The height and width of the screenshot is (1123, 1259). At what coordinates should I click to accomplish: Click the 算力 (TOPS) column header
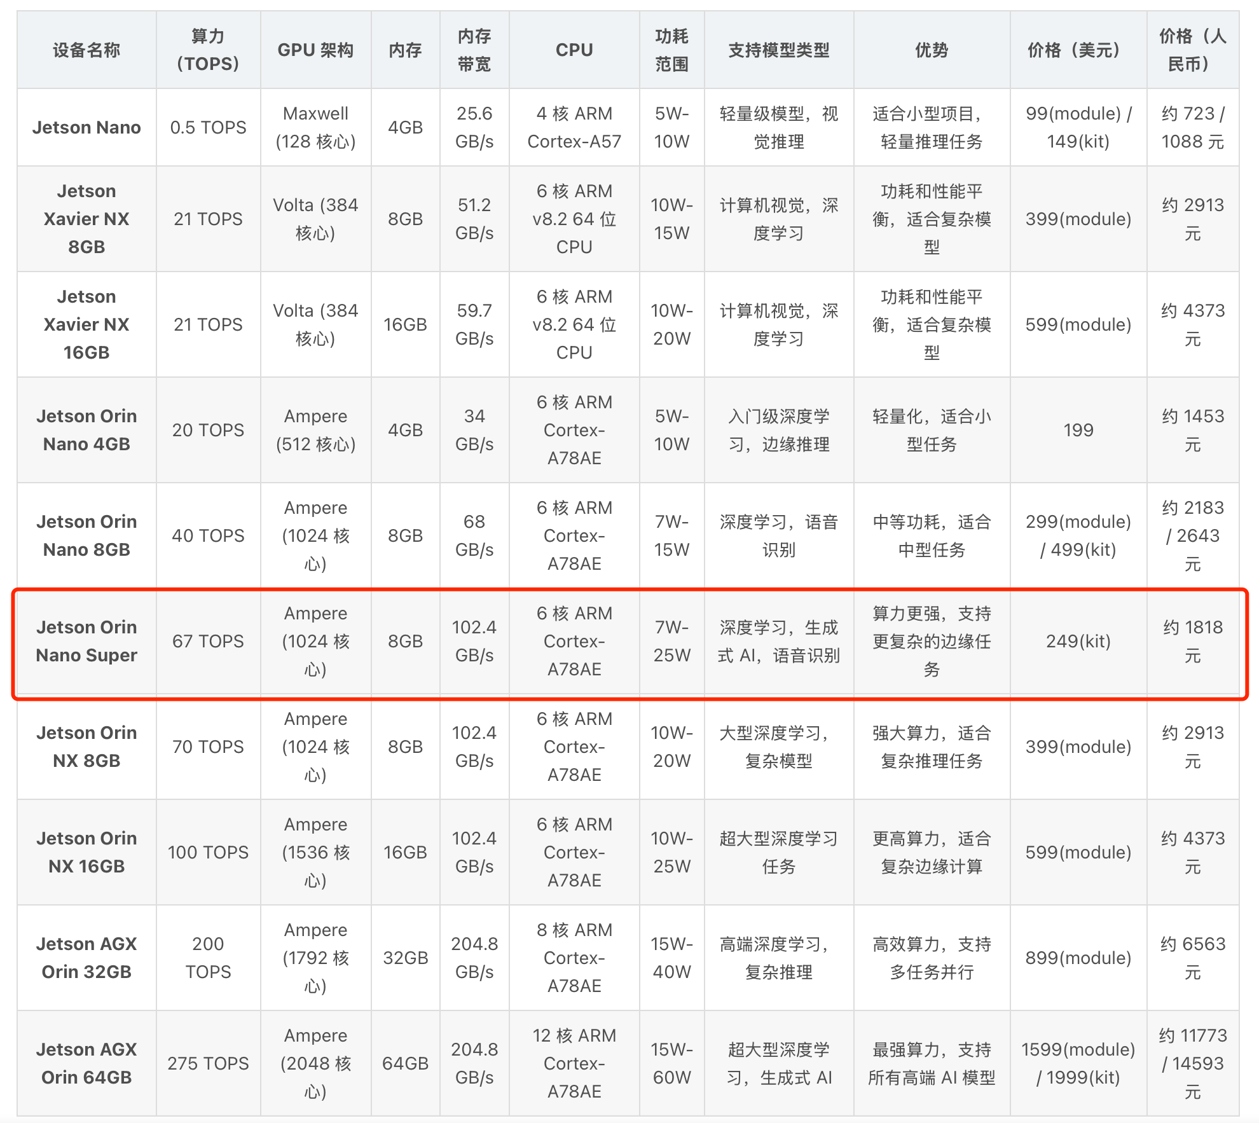tap(208, 50)
